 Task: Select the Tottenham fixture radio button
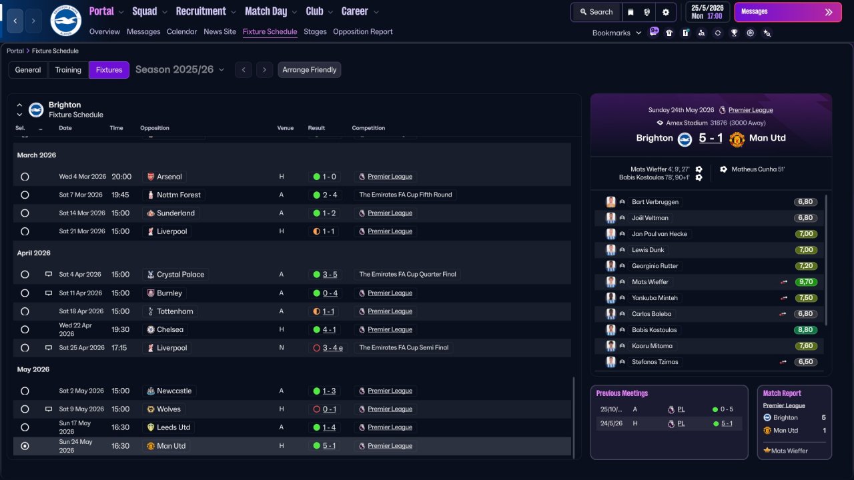point(25,311)
